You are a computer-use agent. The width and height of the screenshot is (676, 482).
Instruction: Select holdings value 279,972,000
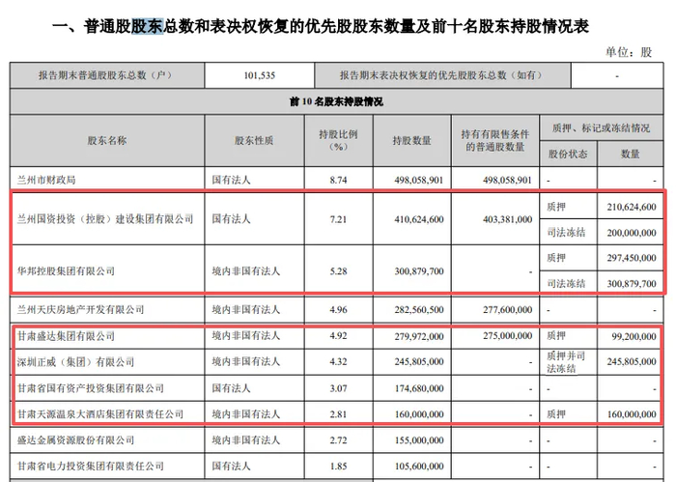(x=418, y=336)
